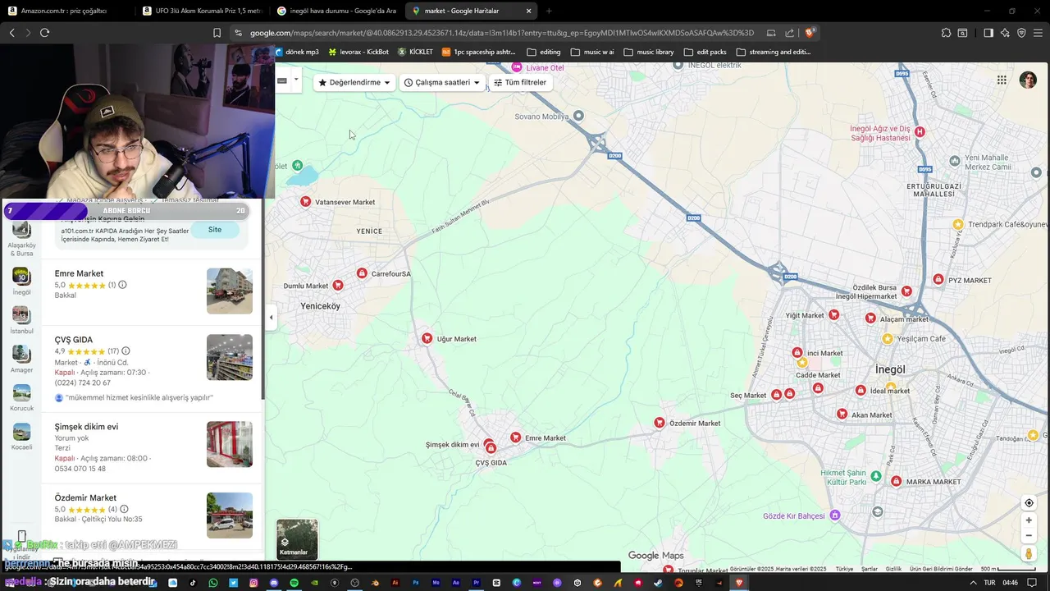This screenshot has width=1050, height=591.
Task: Open browser extensions puzzle icon
Action: click(x=946, y=33)
